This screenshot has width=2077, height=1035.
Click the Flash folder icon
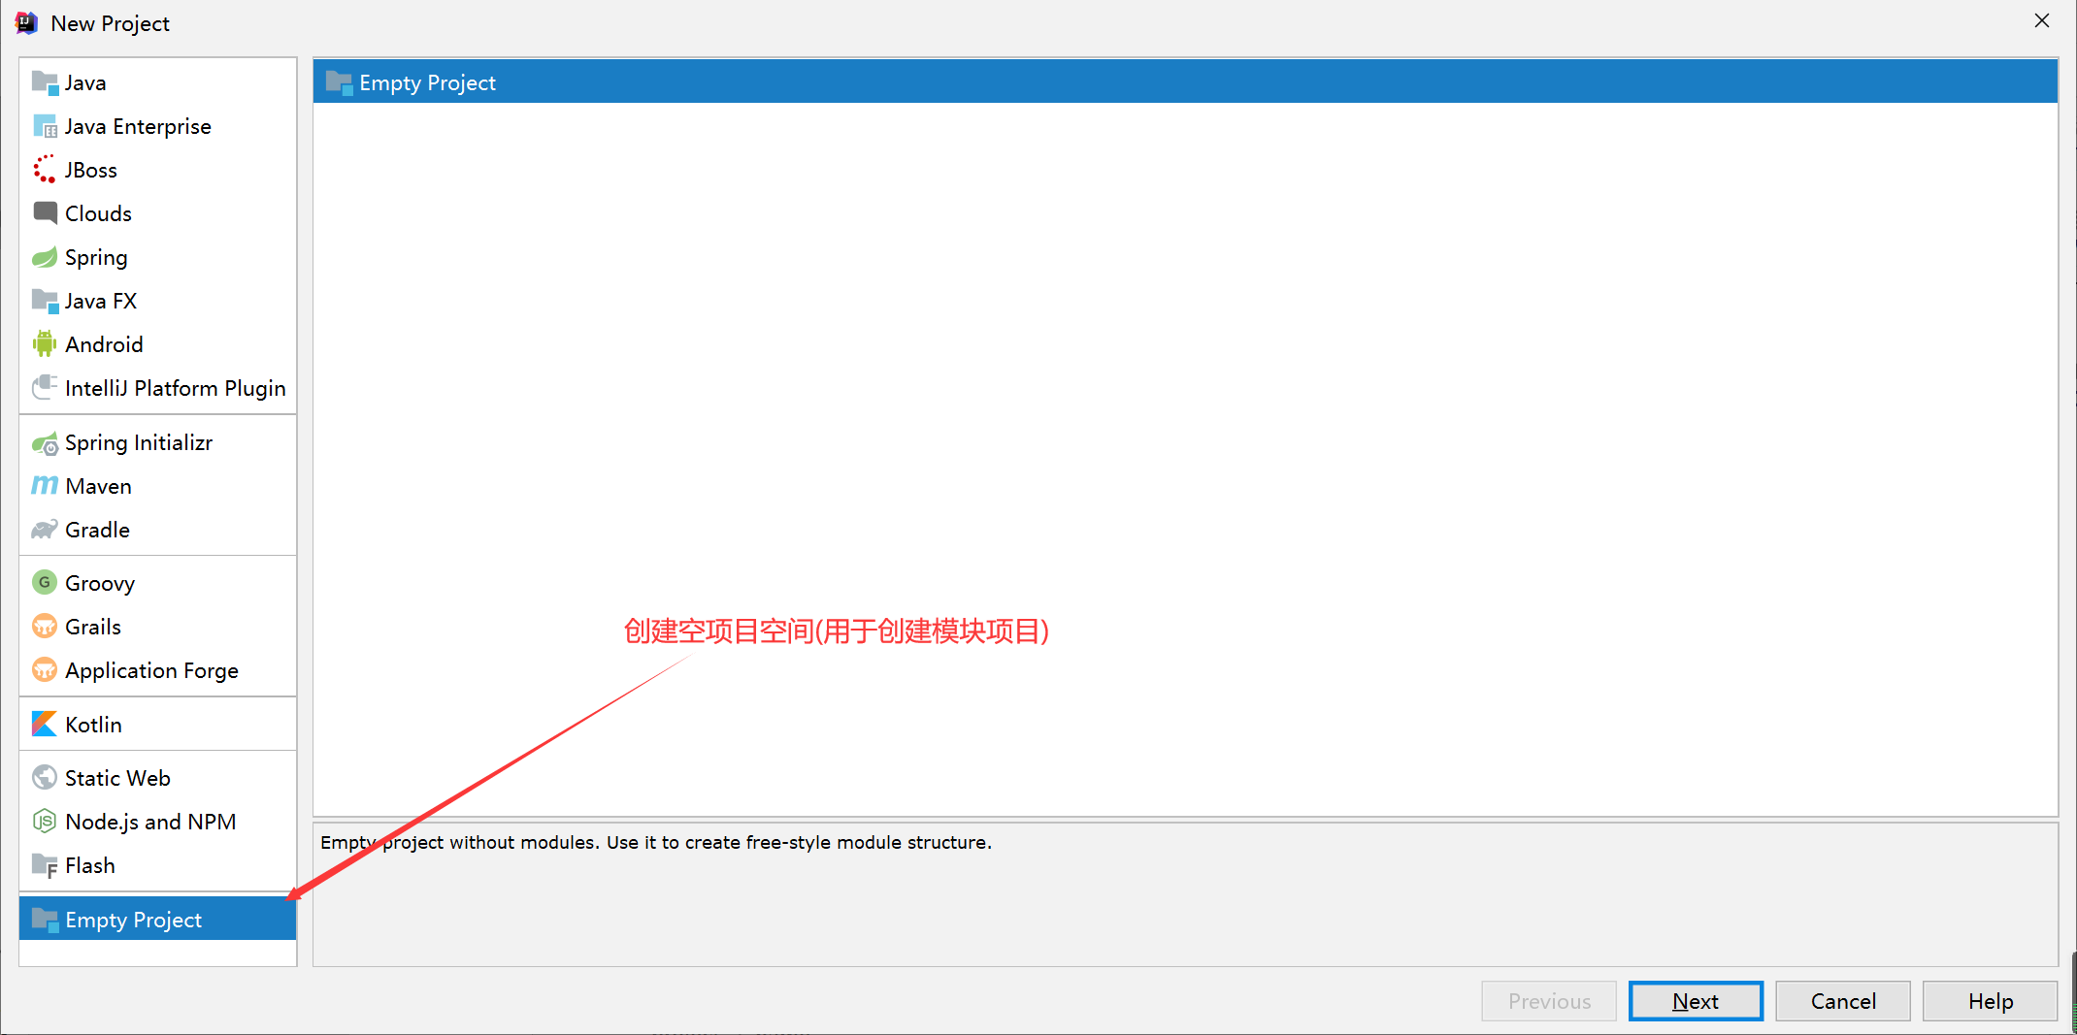click(45, 865)
